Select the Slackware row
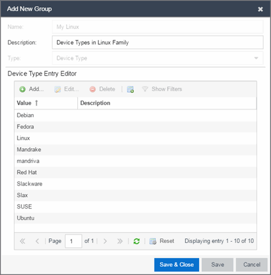This screenshot has width=271, height=275. [x=135, y=184]
